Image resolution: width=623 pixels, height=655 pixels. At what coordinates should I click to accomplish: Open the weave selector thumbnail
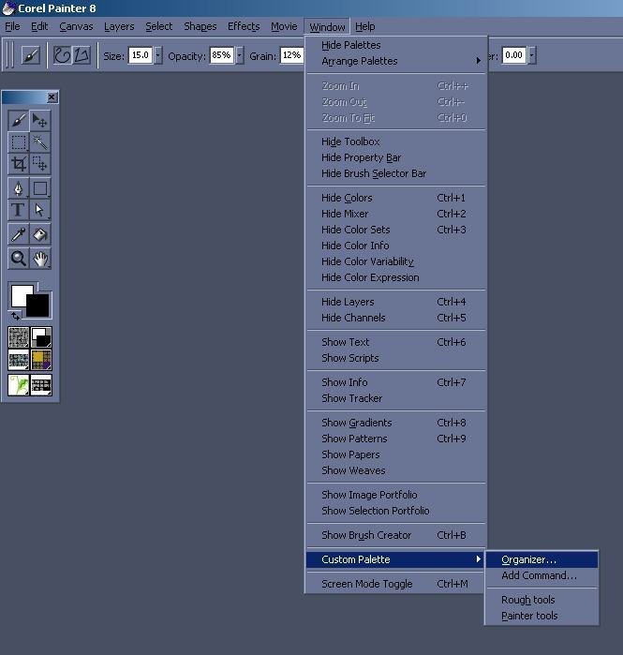[x=41, y=360]
